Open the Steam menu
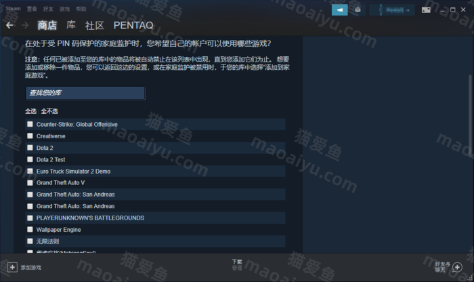Viewport: 474px width, 282px height. click(13, 9)
